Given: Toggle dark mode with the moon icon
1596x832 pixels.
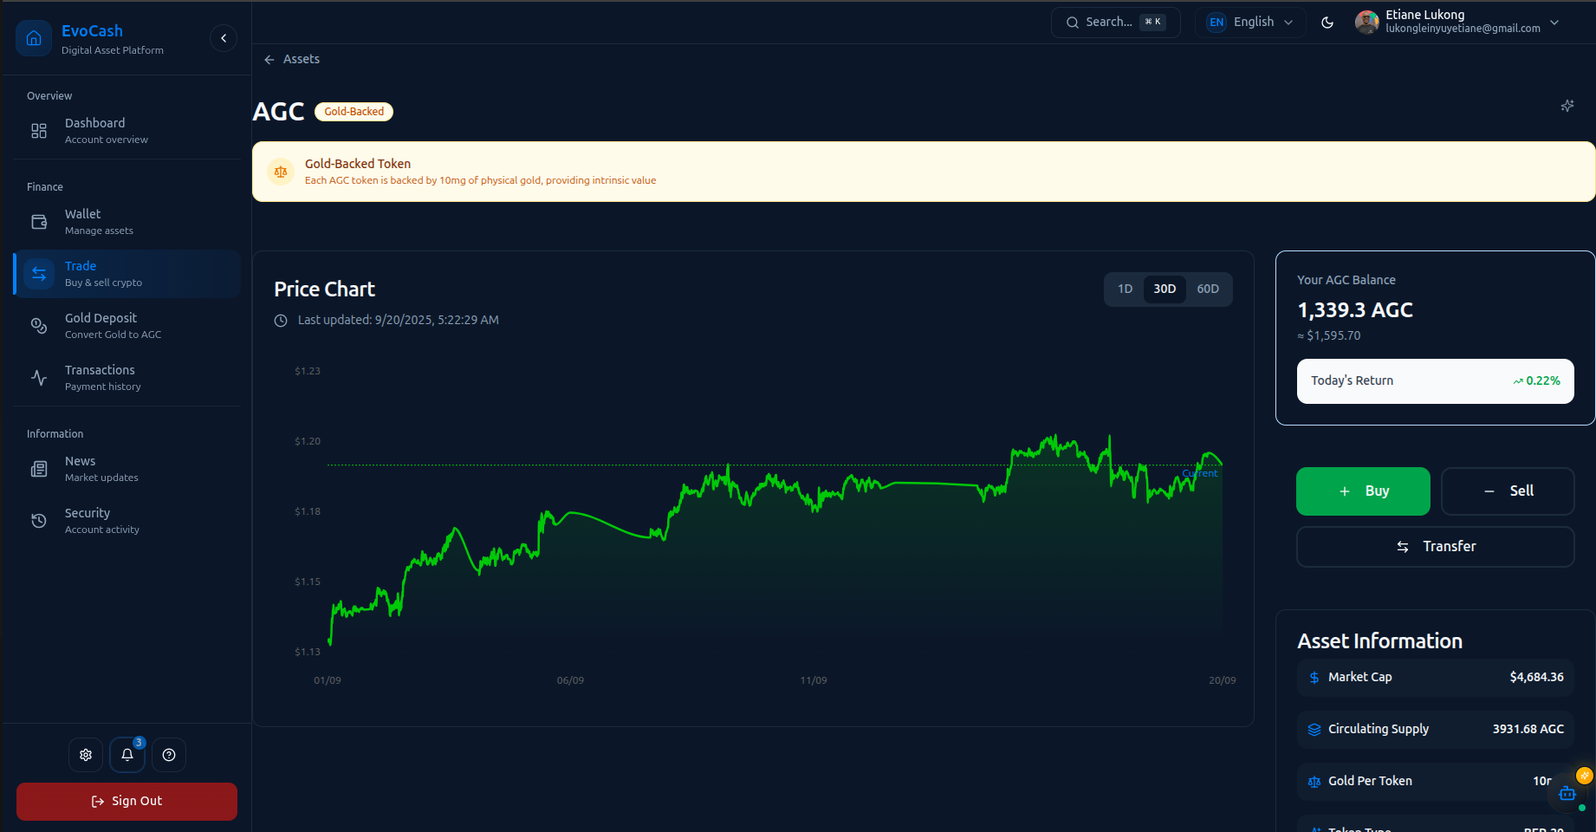Looking at the screenshot, I should point(1327,23).
